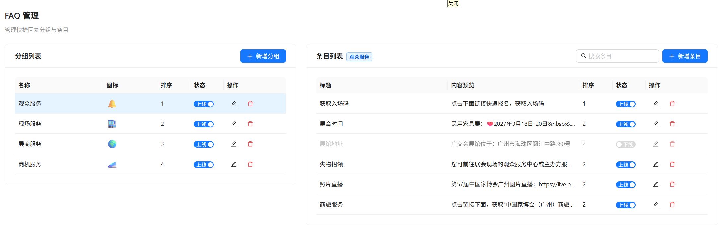Click the preview text starting 民用家具展
The image size is (724, 250).
513,124
